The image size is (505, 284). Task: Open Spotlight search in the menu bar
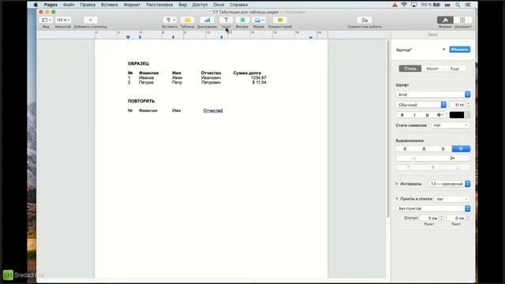point(458,5)
